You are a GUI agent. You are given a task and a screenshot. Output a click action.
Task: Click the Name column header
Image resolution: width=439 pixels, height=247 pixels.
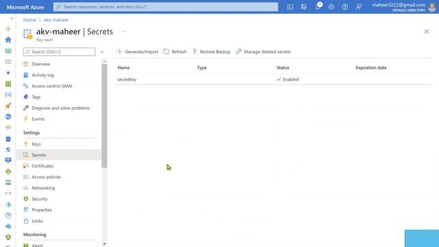coord(123,68)
